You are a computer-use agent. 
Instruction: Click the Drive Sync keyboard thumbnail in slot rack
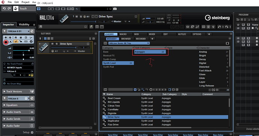click(44, 47)
